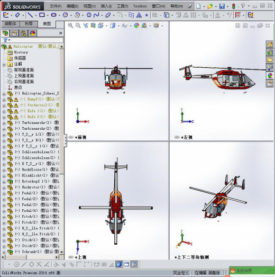Expand the Rumpf<1> component node
The width and height of the screenshot is (275, 277).
4,100
